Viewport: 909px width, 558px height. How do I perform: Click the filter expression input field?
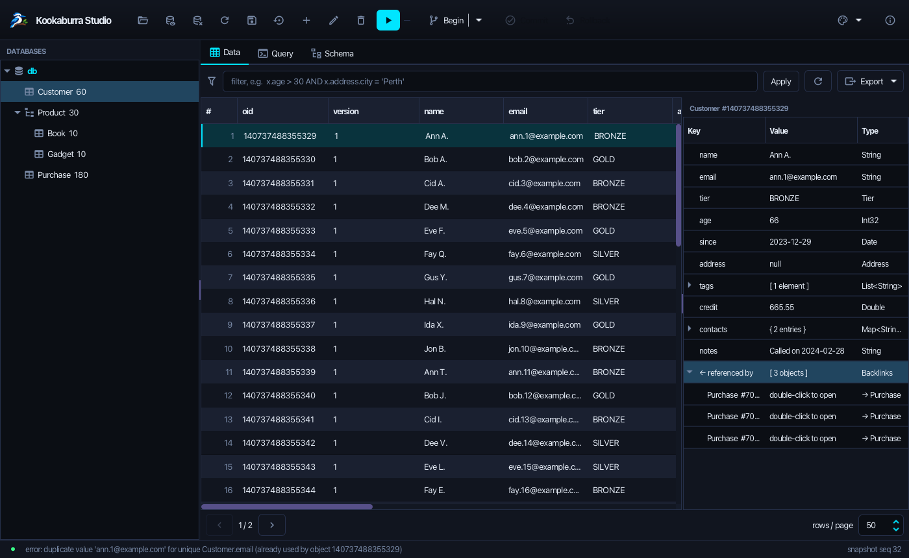[490, 81]
